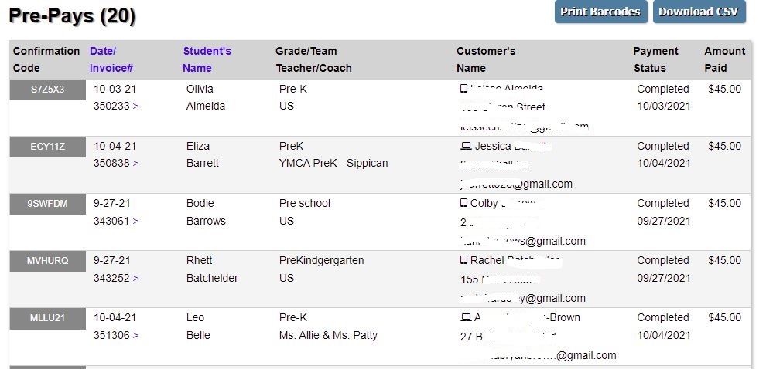
Task: Click the mobile device icon beside Colby
Action: [x=463, y=203]
